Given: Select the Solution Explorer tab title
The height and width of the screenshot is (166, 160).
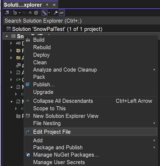Looking at the screenshot, I should tap(23, 5).
